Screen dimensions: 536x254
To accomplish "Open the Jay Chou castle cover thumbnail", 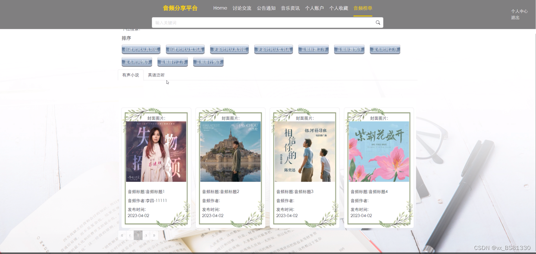I will [x=230, y=152].
